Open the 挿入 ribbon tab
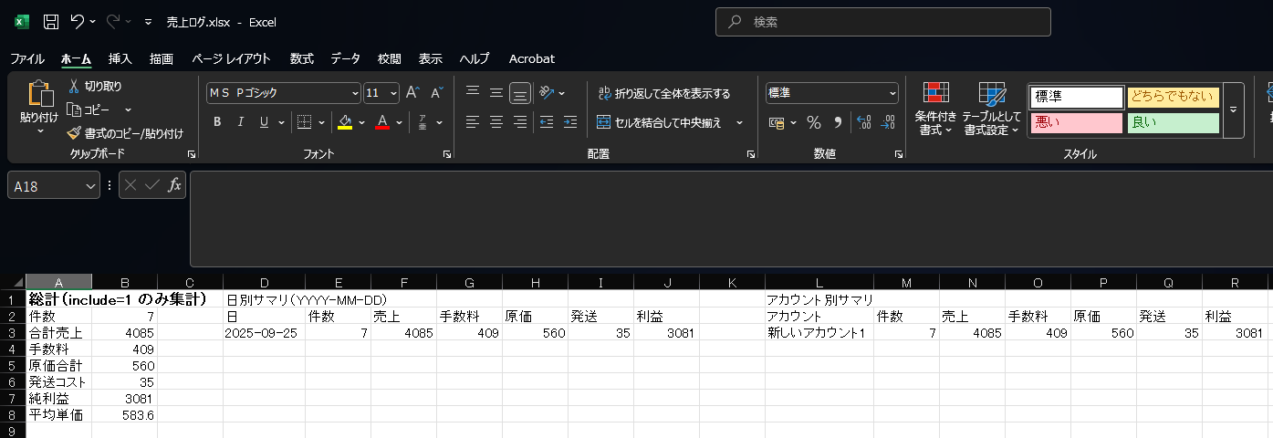This screenshot has width=1273, height=438. pos(120,58)
